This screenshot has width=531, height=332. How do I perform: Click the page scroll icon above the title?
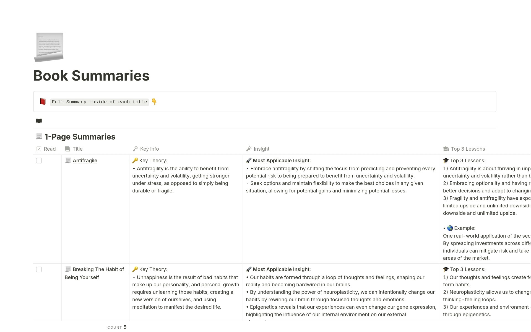(x=49, y=47)
